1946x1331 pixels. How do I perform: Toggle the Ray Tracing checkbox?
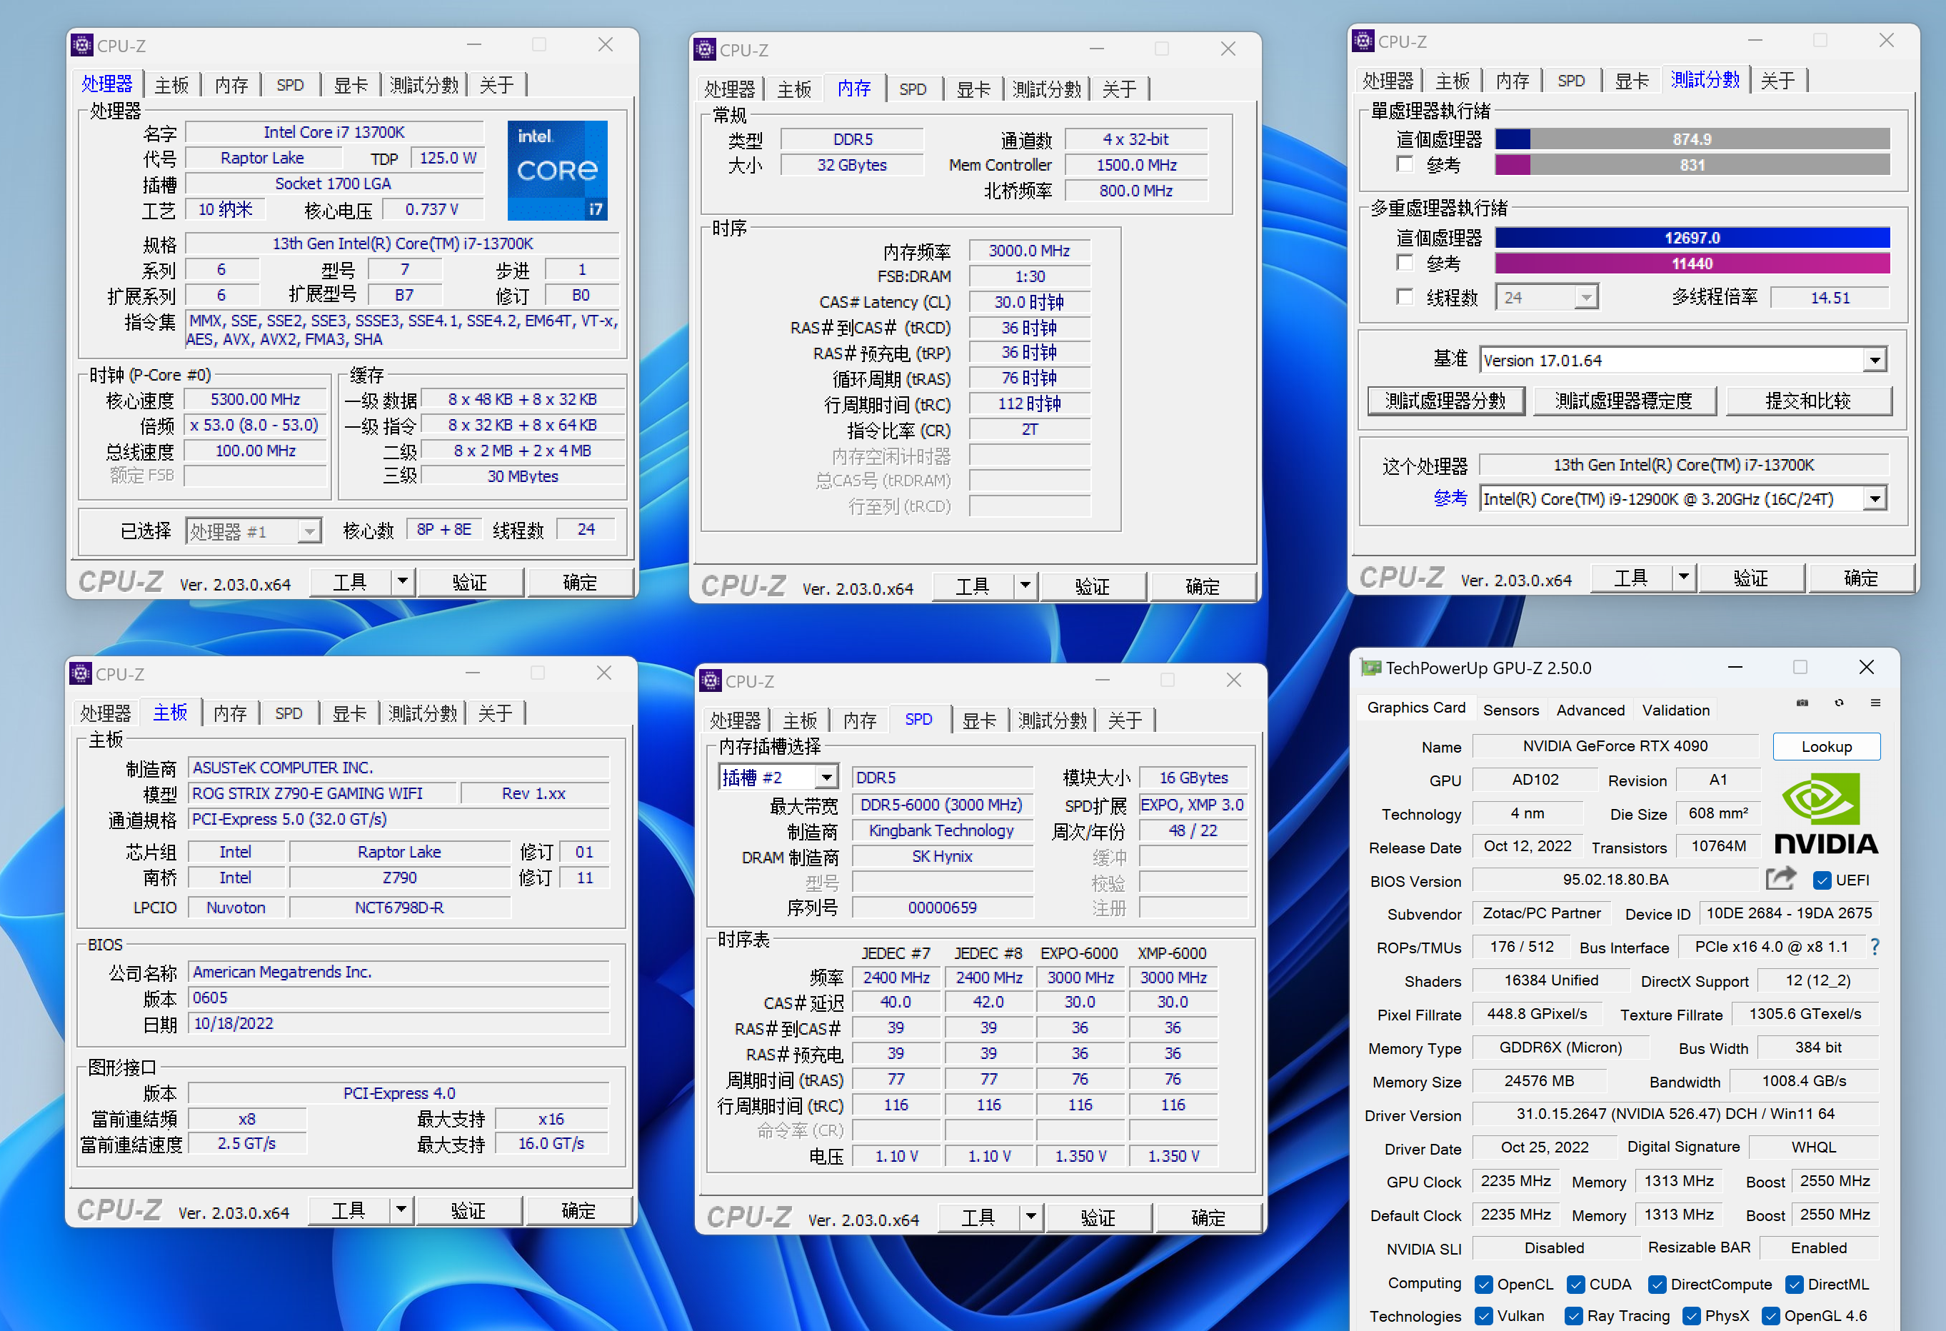[1573, 1316]
